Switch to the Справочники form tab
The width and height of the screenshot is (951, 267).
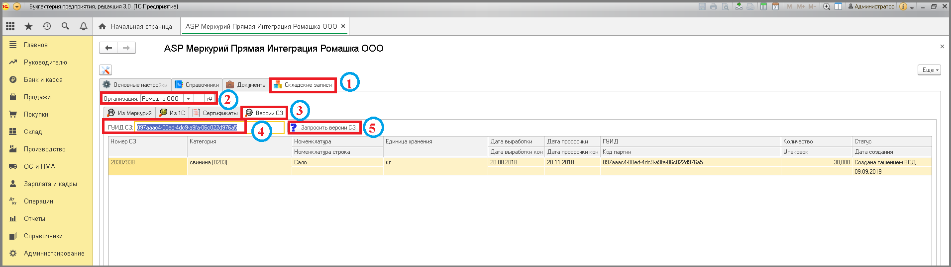coord(197,85)
